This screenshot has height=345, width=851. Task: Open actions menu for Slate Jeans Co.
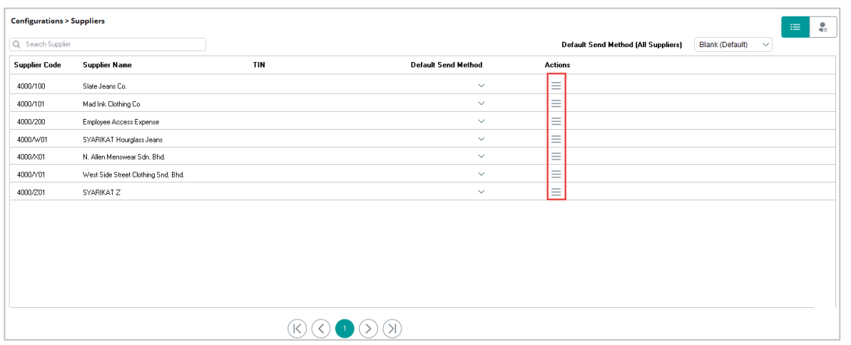click(556, 85)
